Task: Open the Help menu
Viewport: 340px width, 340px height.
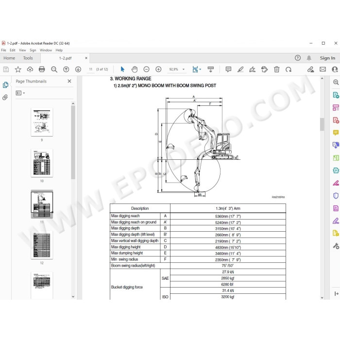Action: click(x=59, y=50)
